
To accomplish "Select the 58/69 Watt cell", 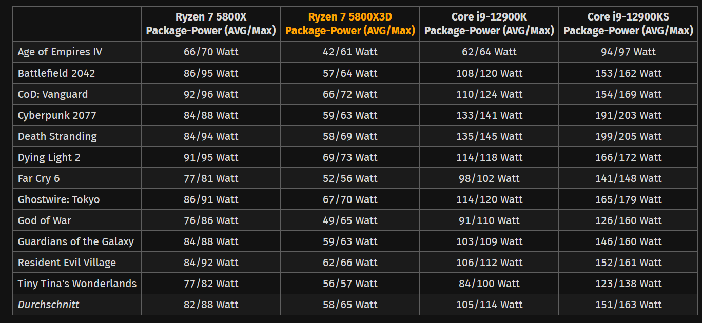I will (x=350, y=136).
